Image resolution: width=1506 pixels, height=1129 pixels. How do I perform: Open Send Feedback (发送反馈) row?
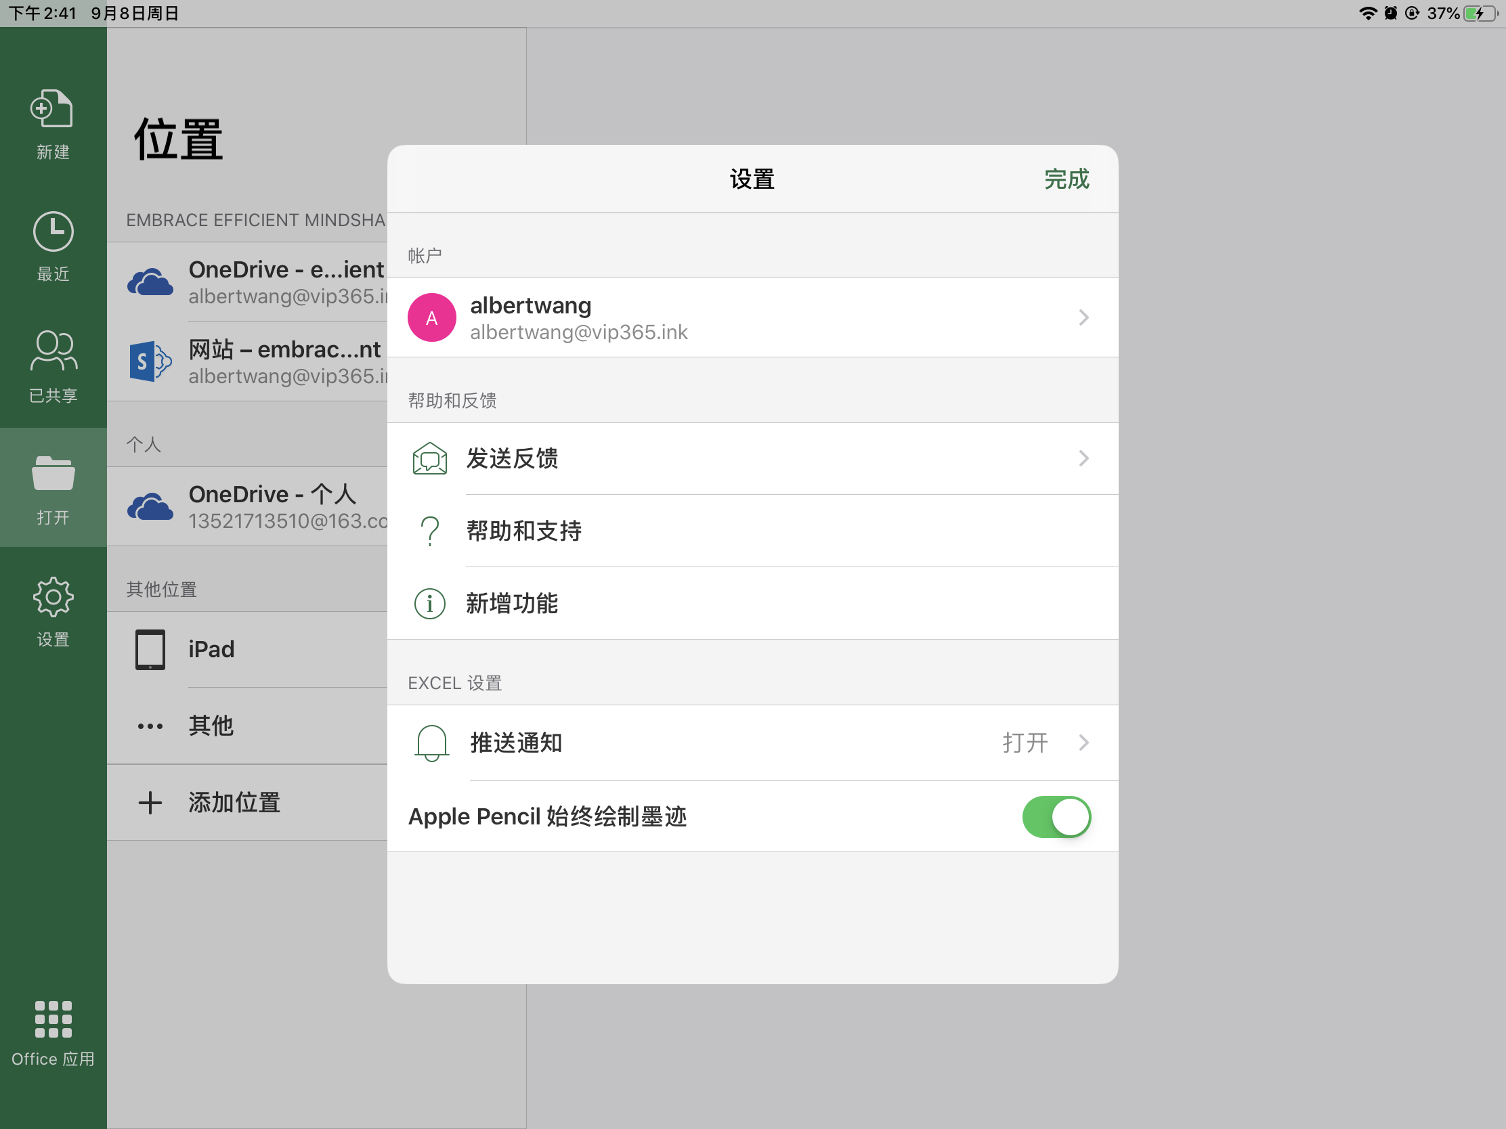(752, 458)
